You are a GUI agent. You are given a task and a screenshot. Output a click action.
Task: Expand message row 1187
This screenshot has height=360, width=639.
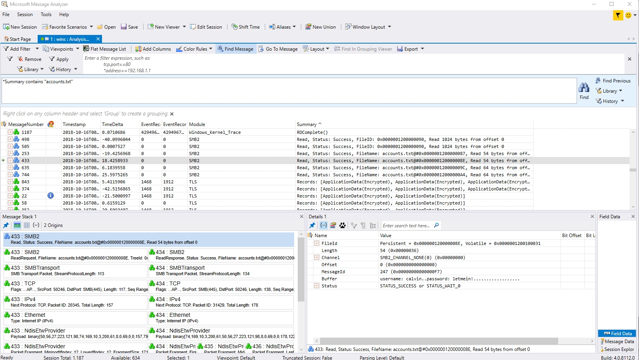click(10, 132)
